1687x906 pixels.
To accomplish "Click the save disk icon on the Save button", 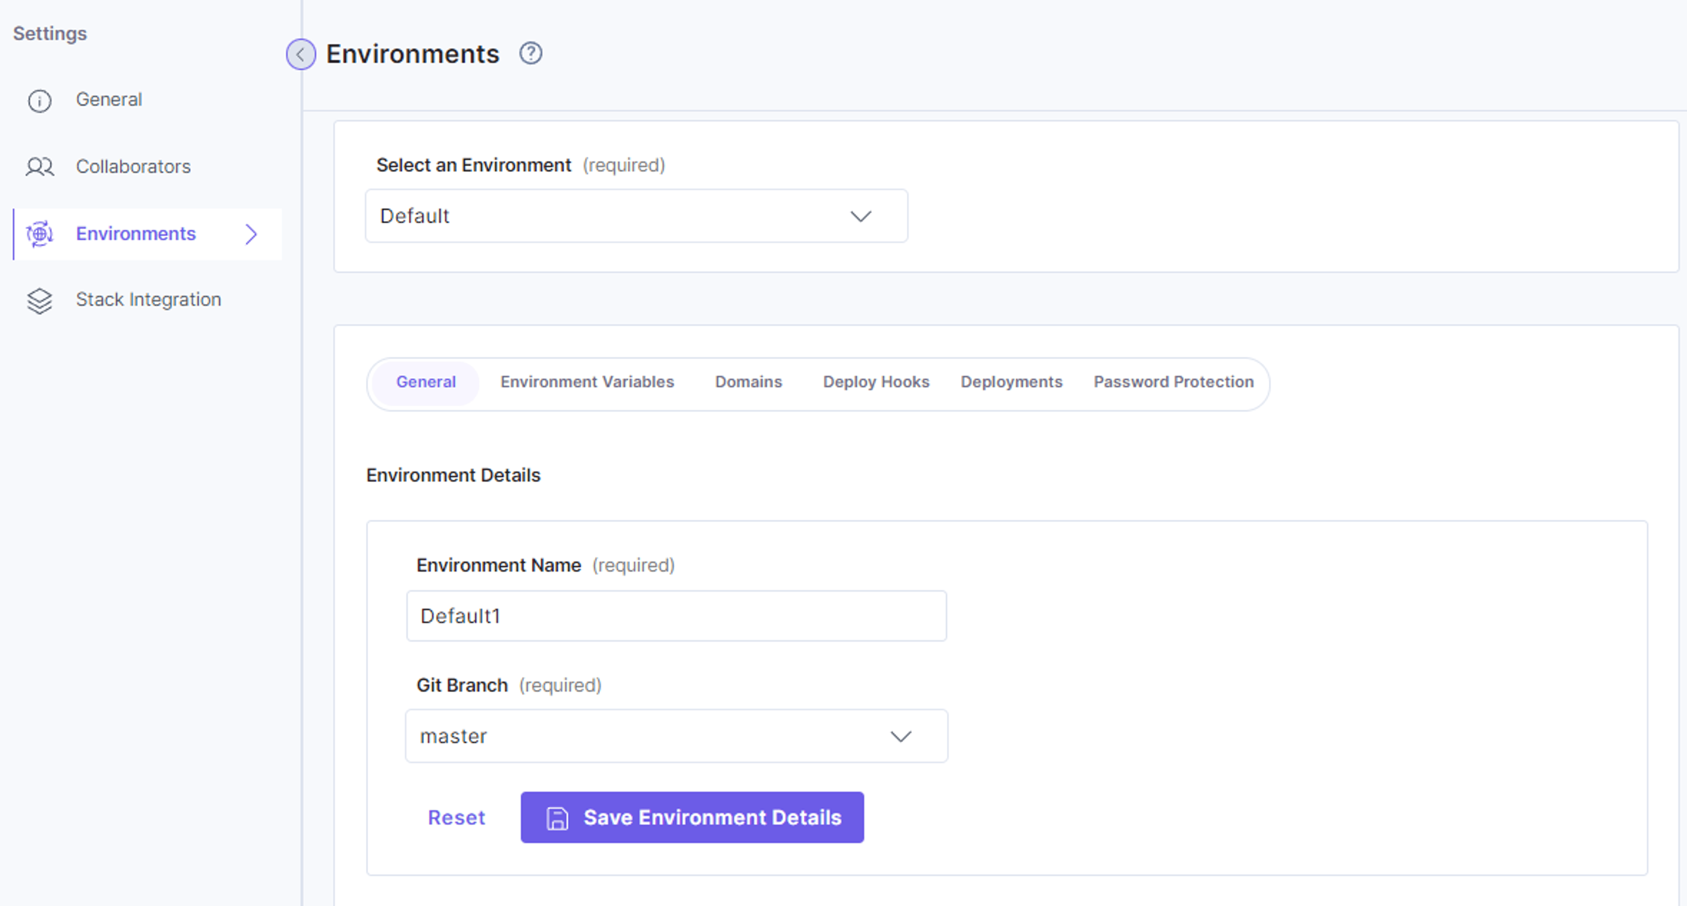I will [x=558, y=818].
